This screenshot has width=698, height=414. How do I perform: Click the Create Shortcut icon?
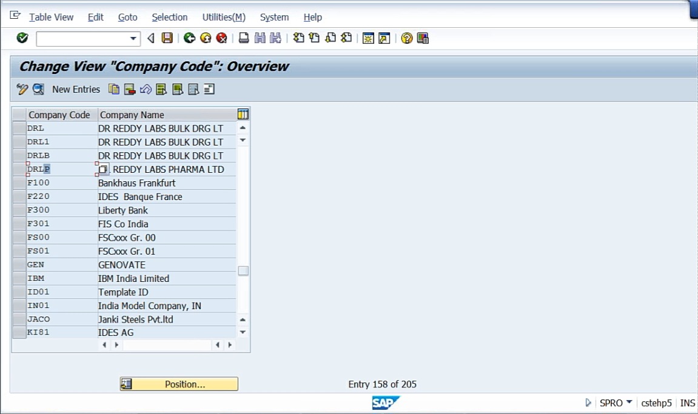[384, 38]
